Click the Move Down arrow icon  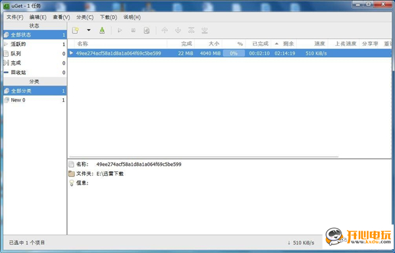click(178, 30)
